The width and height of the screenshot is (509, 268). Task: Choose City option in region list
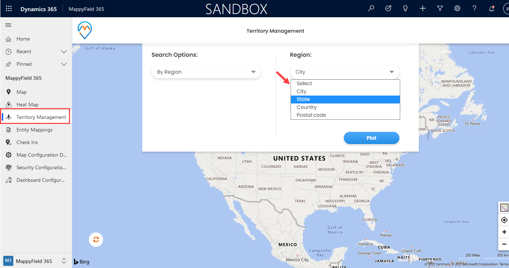coord(345,91)
